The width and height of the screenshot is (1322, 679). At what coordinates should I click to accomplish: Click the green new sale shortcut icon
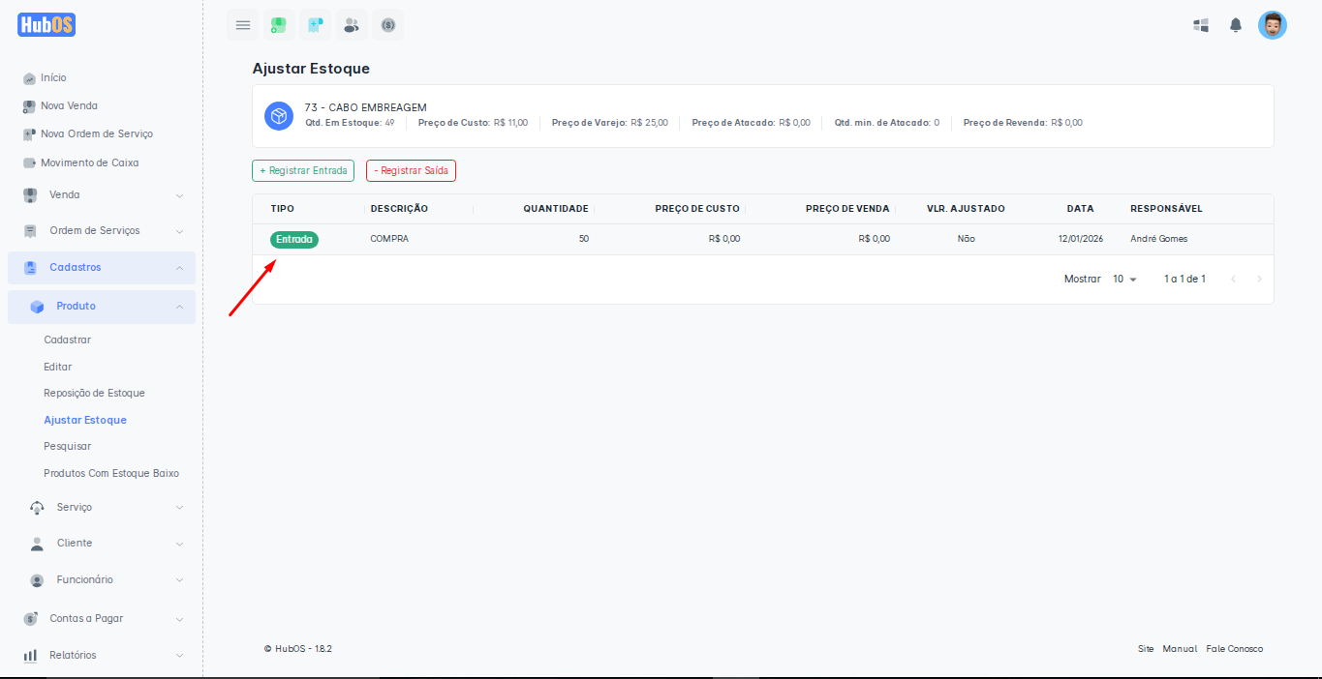pos(279,25)
